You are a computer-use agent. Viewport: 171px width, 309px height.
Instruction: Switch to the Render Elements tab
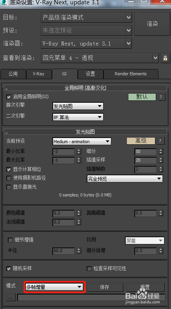click(x=131, y=74)
